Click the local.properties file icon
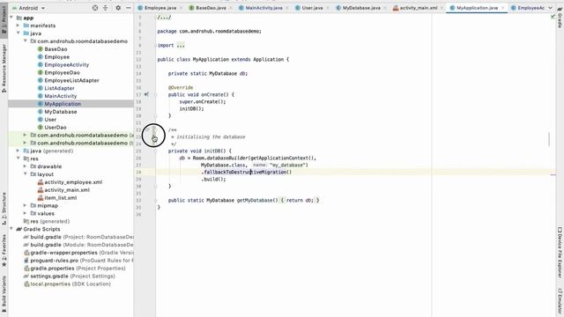The width and height of the screenshot is (564, 317). (x=26, y=284)
